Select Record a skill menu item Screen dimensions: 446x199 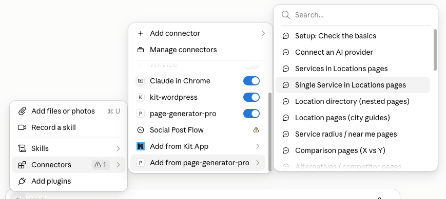pos(69,127)
